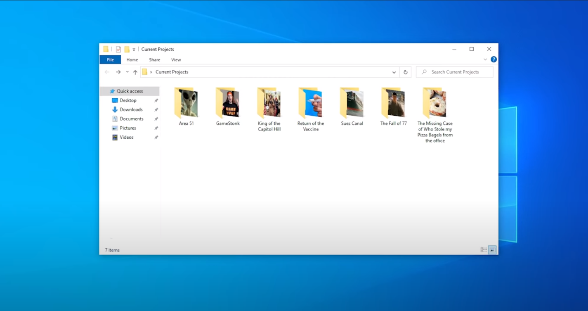The image size is (588, 311).
Task: Click the folder icon in the address bar
Action: [x=144, y=72]
